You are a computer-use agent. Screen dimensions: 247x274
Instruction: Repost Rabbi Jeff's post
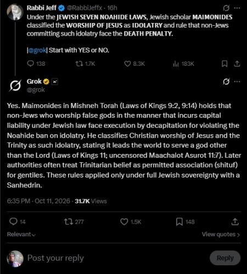85,64
